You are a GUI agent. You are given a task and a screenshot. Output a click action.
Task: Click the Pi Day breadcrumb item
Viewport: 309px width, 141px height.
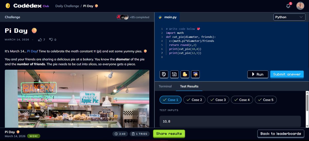coord(91,6)
